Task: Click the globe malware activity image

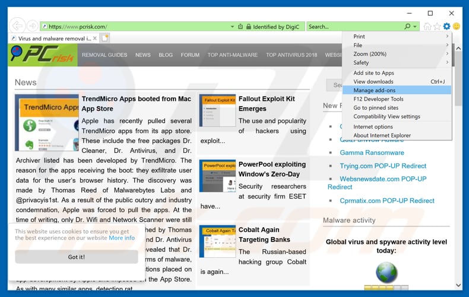Action: [x=386, y=272]
